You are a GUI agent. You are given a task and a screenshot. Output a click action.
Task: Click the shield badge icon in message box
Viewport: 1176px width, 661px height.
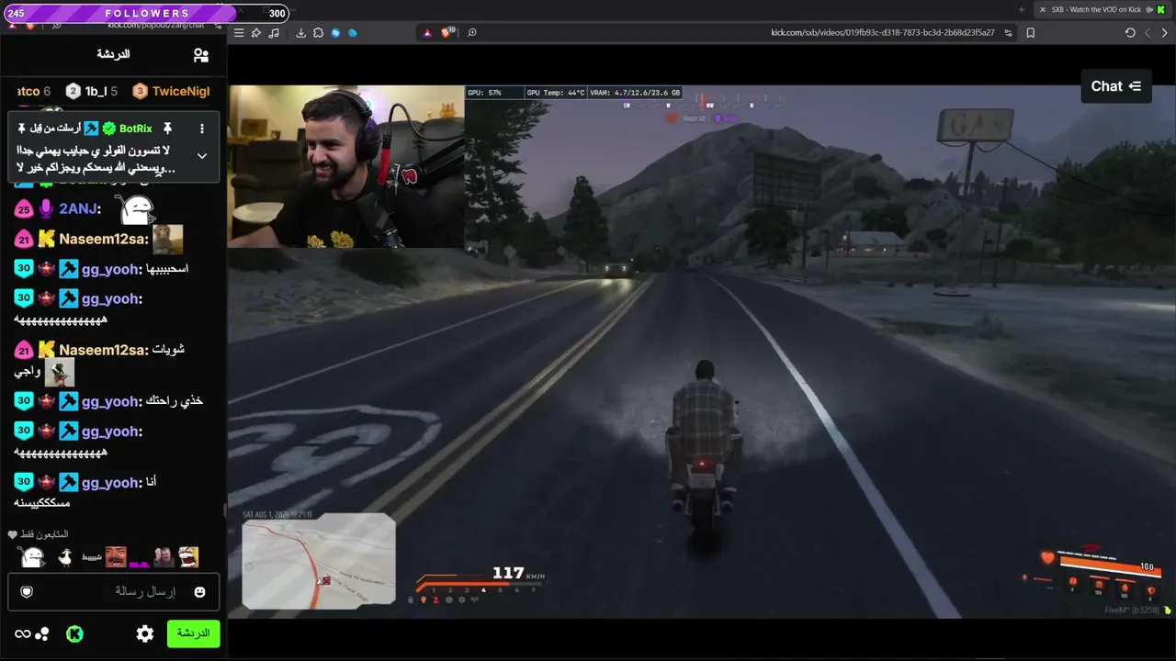pos(27,592)
